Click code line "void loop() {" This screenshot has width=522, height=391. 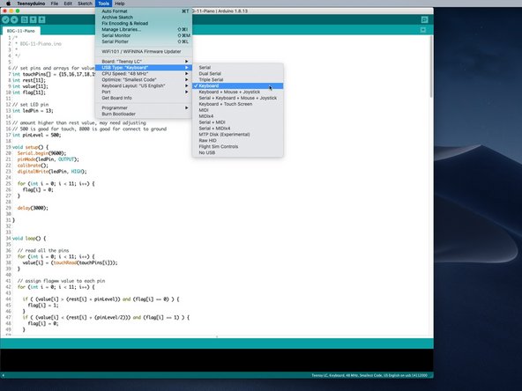tap(29, 239)
